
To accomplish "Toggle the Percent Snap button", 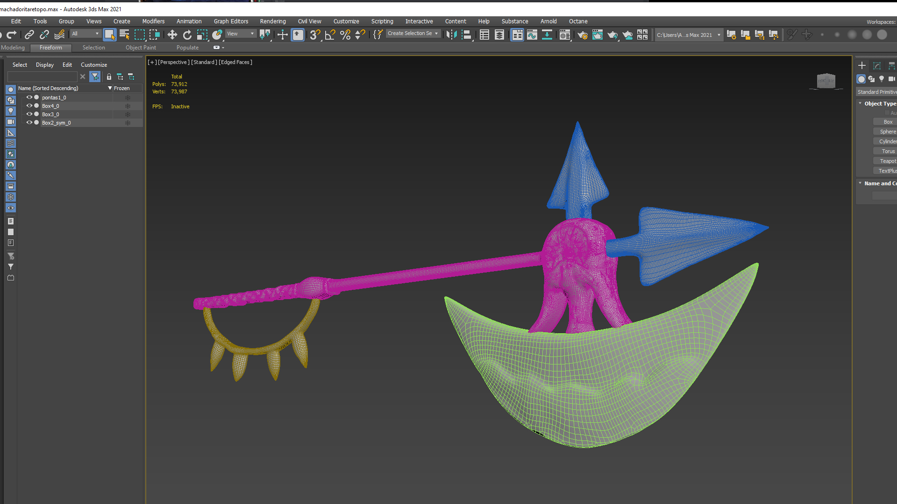I will click(345, 35).
